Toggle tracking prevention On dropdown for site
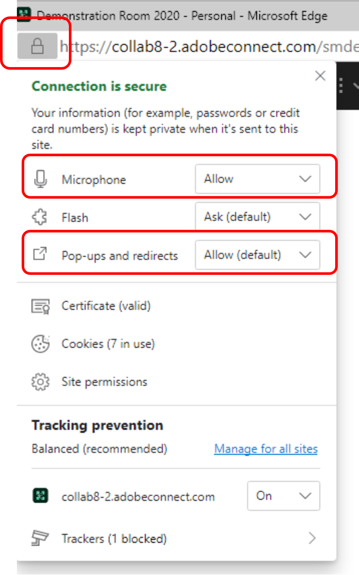Viewport: 359px width, 575px height. tap(283, 496)
